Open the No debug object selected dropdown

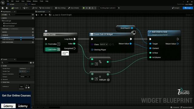108,8
